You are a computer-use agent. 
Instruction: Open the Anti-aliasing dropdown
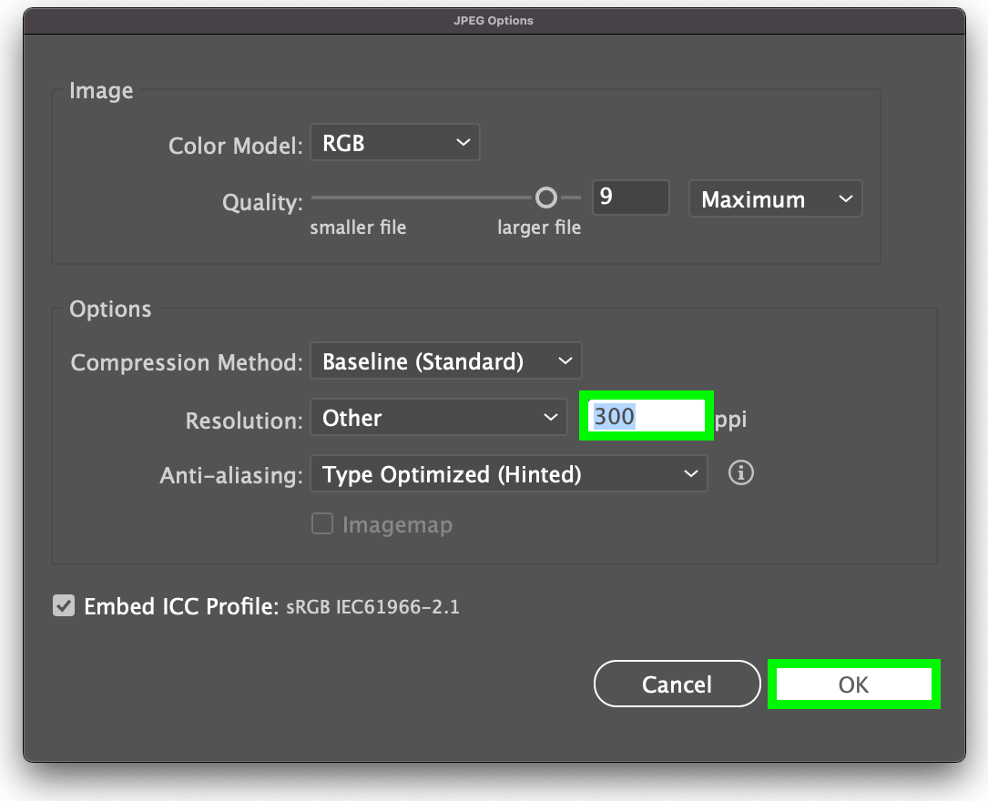[508, 473]
